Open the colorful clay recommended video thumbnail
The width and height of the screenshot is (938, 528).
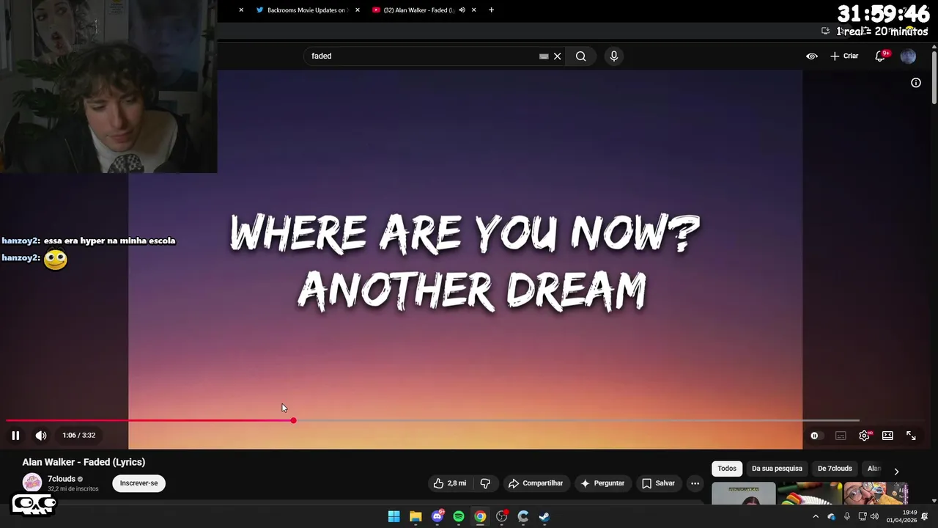coord(810,494)
